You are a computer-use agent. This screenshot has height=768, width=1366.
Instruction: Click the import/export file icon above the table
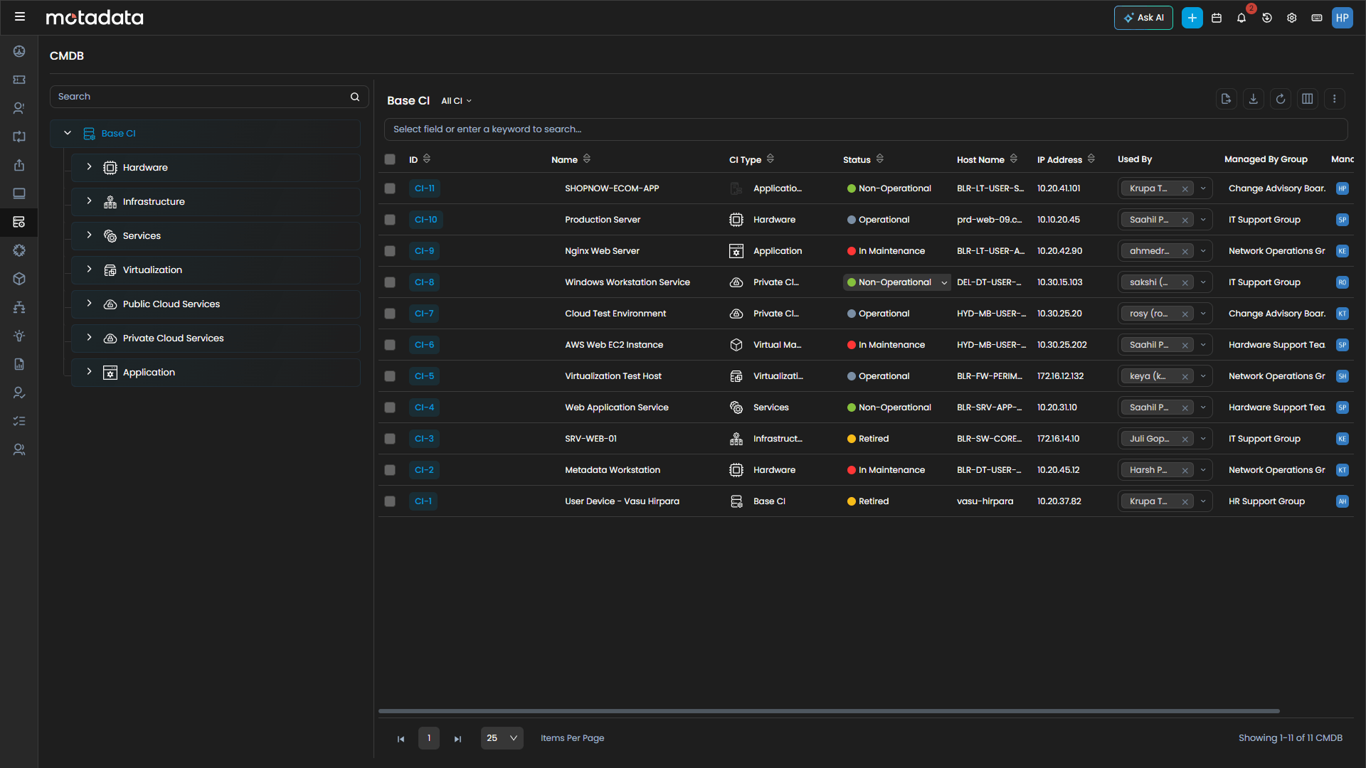pyautogui.click(x=1226, y=99)
